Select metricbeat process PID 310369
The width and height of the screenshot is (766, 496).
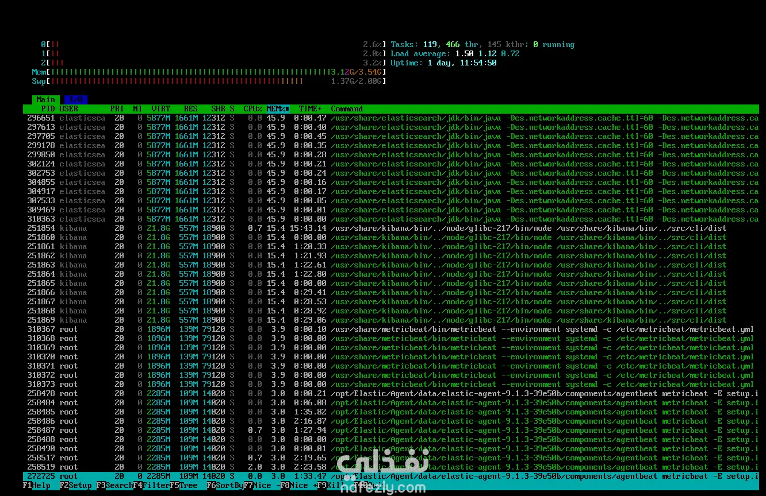pyautogui.click(x=391, y=347)
